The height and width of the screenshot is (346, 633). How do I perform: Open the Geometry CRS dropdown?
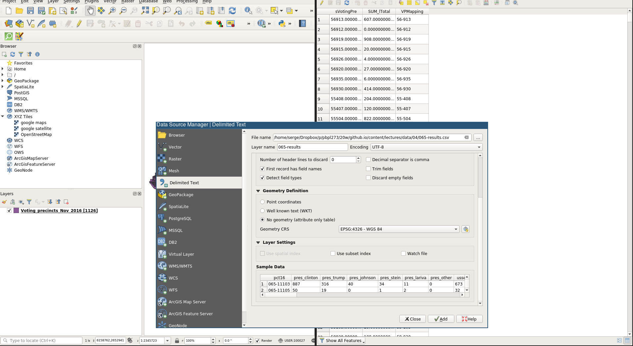tap(399, 229)
